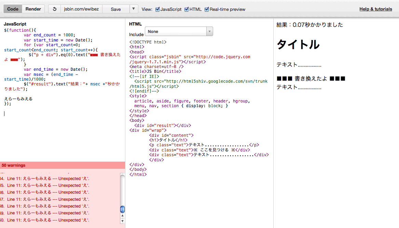Open the Help & tutorials link
The image size is (399, 228).
pos(375,9)
